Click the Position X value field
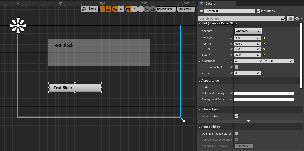304x151 pixels. (x=248, y=38)
